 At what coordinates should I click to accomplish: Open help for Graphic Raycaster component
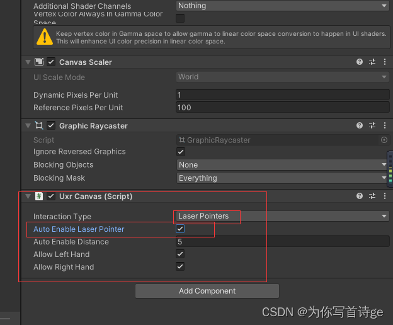click(360, 125)
